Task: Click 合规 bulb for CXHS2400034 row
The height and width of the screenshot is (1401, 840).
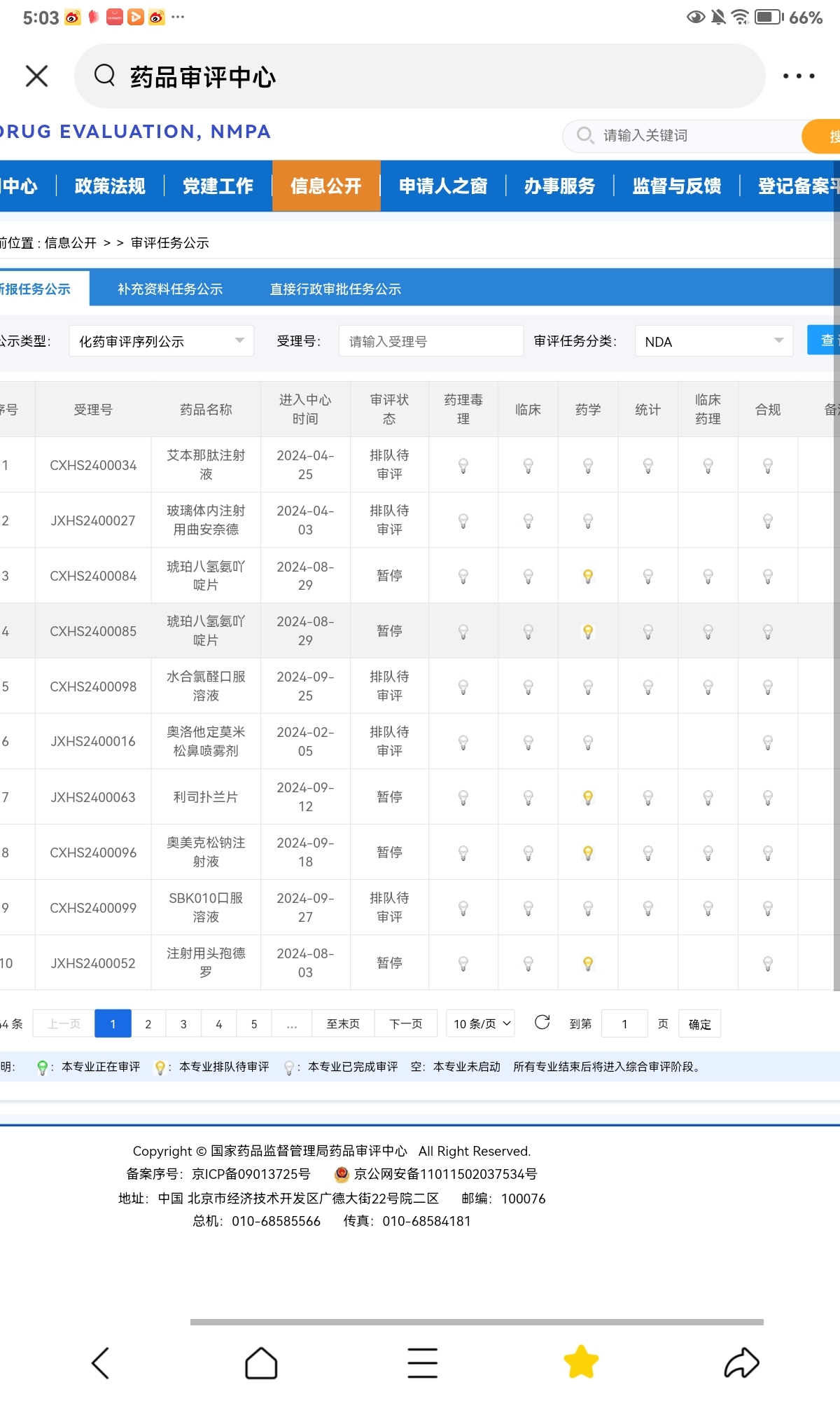Action: 768,465
